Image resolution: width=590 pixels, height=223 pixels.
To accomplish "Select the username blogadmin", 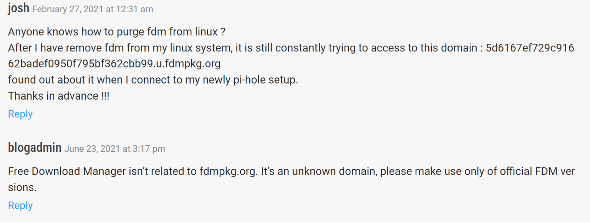I will (x=34, y=147).
